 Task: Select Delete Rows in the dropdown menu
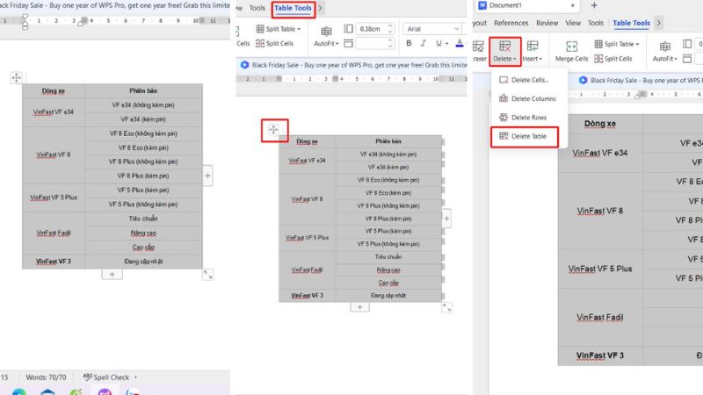coord(528,118)
